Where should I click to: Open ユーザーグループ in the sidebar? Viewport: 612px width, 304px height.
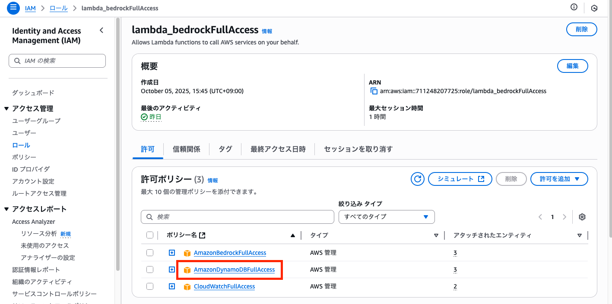pos(36,121)
